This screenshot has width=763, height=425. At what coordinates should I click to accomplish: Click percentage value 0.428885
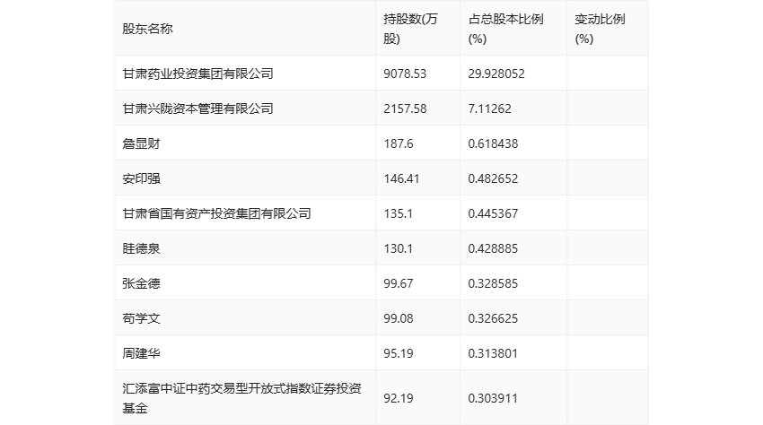point(493,248)
